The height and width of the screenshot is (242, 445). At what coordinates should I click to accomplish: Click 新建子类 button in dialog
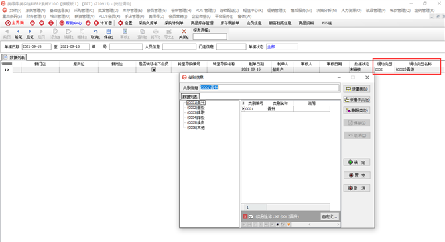coord(357,100)
